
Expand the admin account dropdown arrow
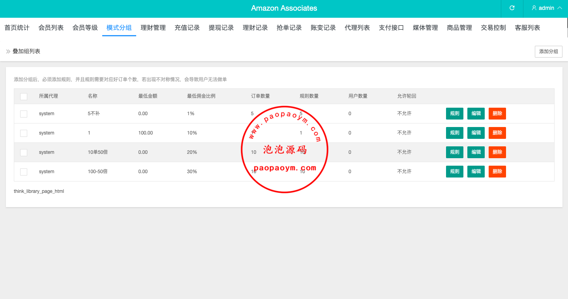pos(559,8)
